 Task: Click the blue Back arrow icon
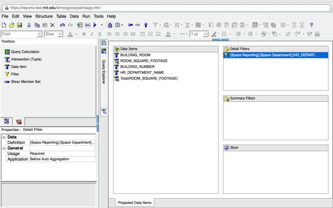pyautogui.click(x=130, y=25)
